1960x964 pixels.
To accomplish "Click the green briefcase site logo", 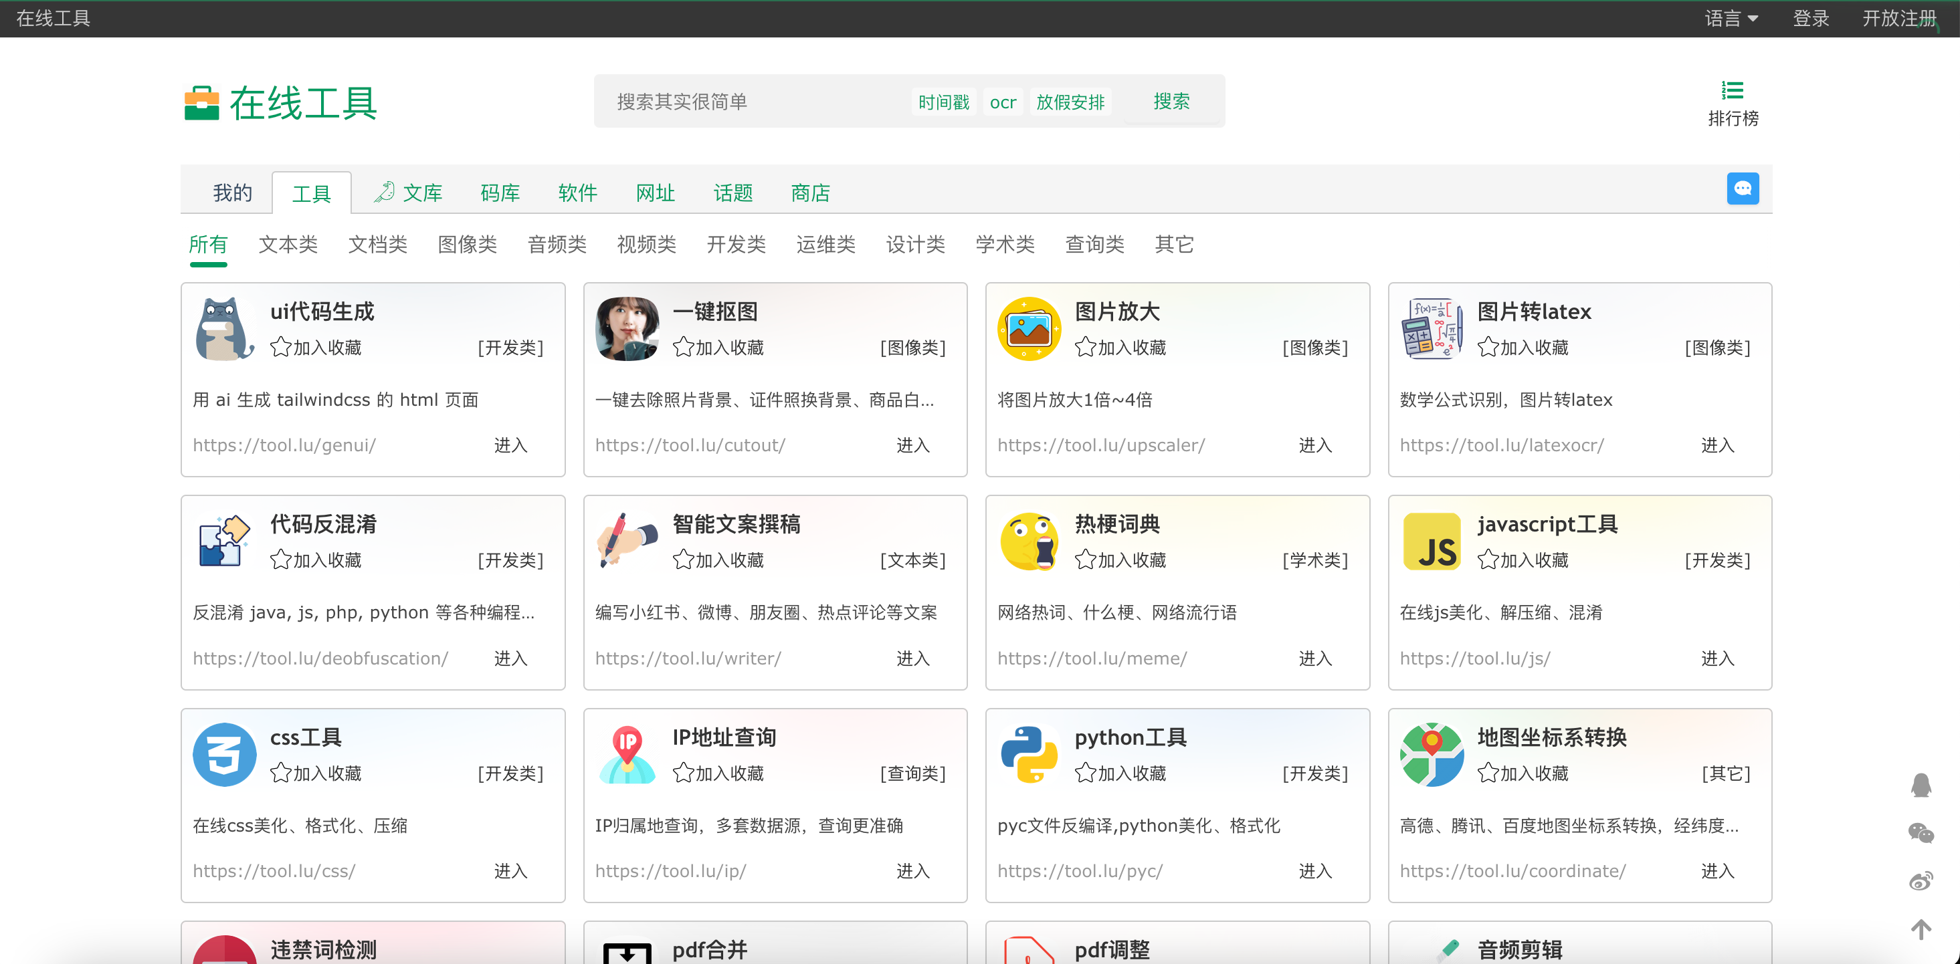I will (201, 103).
